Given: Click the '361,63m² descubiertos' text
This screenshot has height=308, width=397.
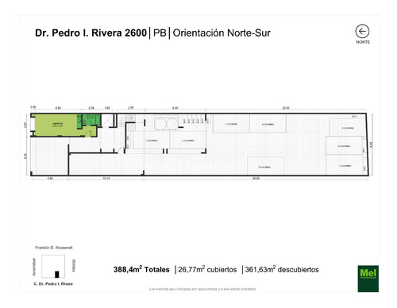Looking at the screenshot, I should coord(282,269).
